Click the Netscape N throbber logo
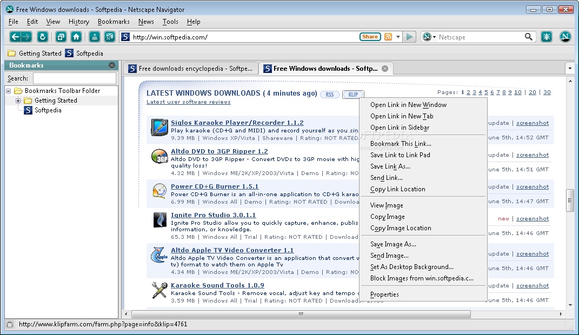 click(565, 37)
